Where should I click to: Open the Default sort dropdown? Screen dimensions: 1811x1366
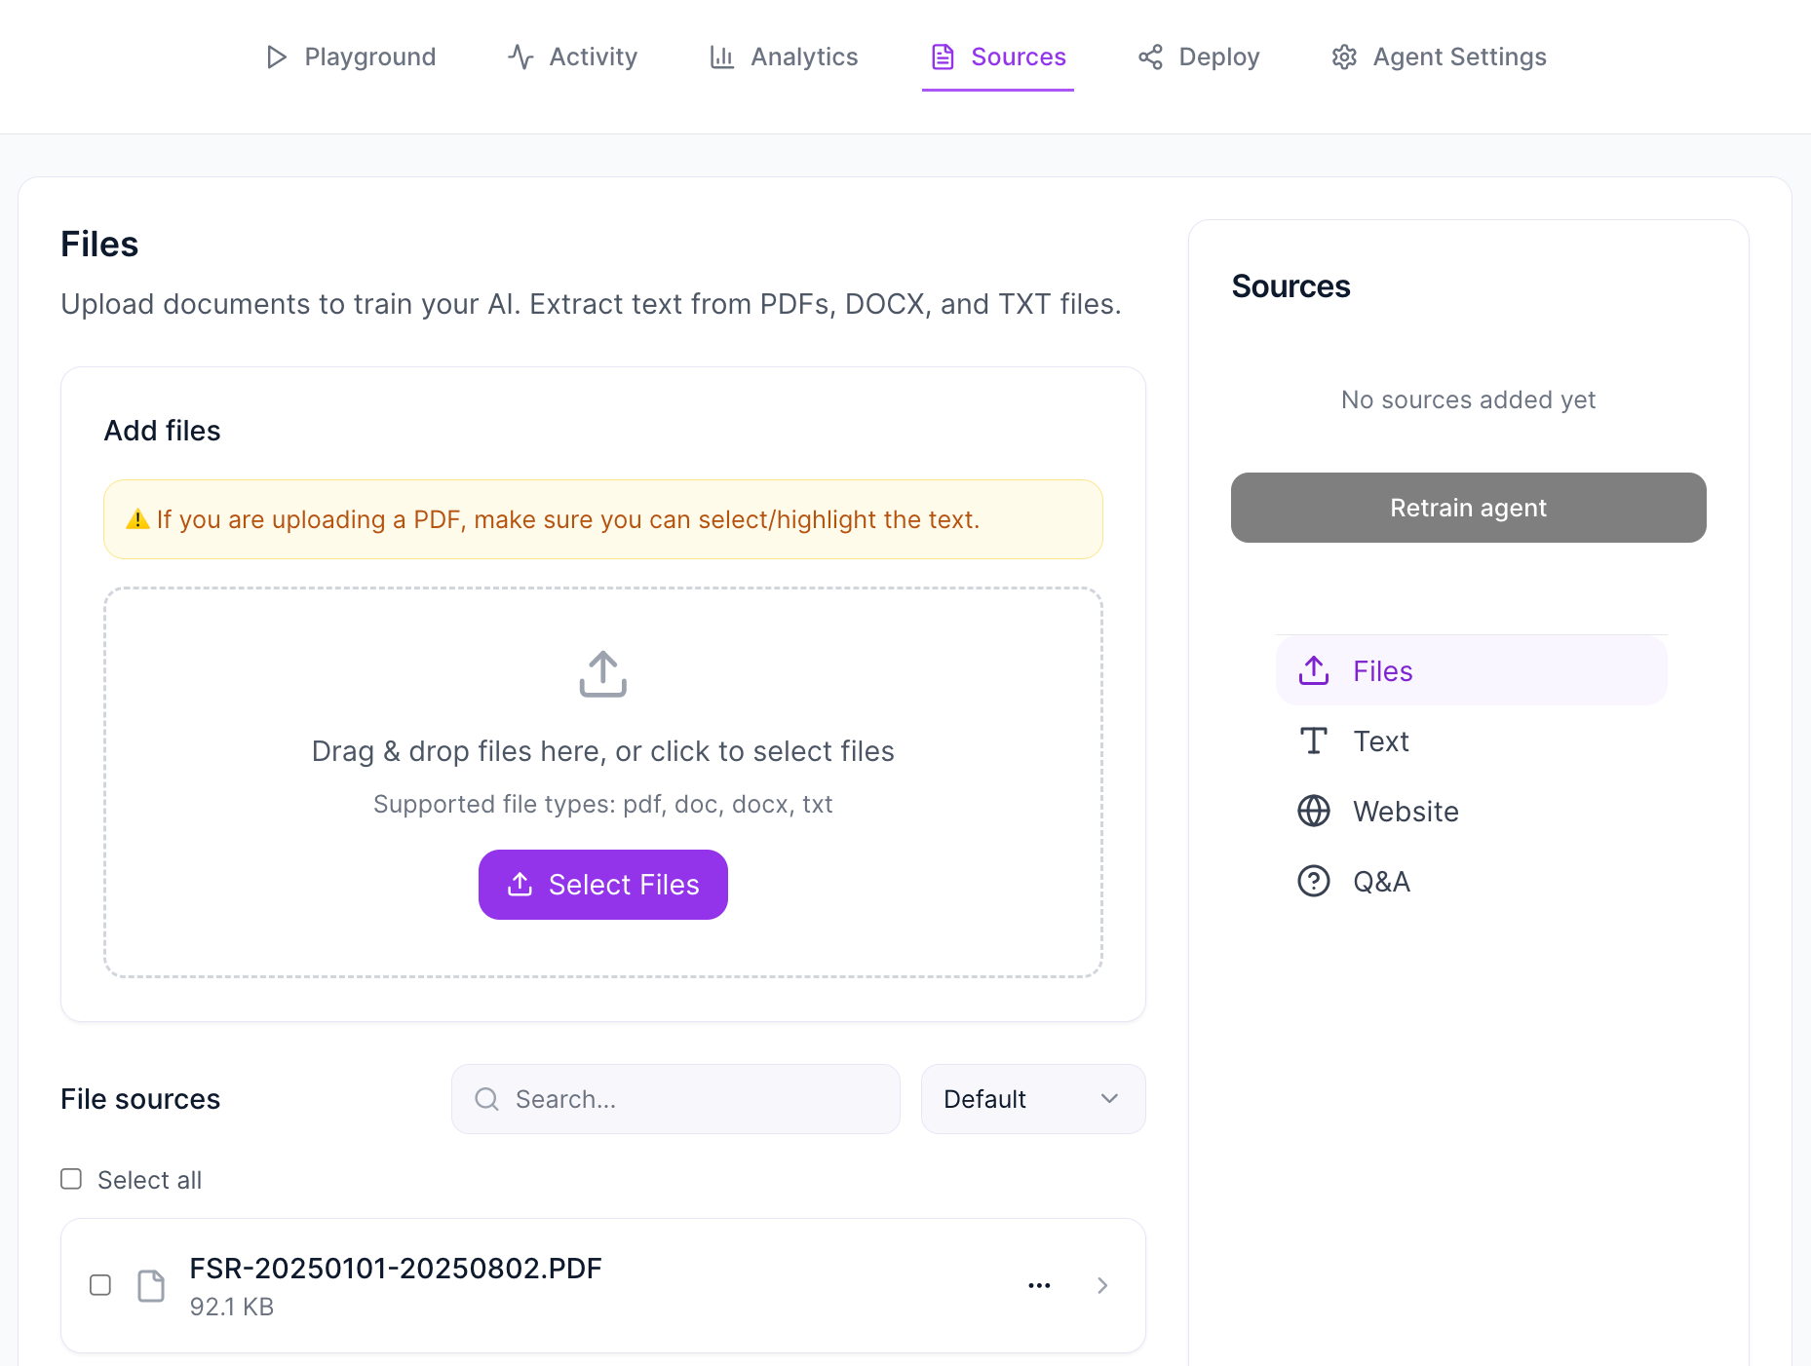(x=1033, y=1099)
